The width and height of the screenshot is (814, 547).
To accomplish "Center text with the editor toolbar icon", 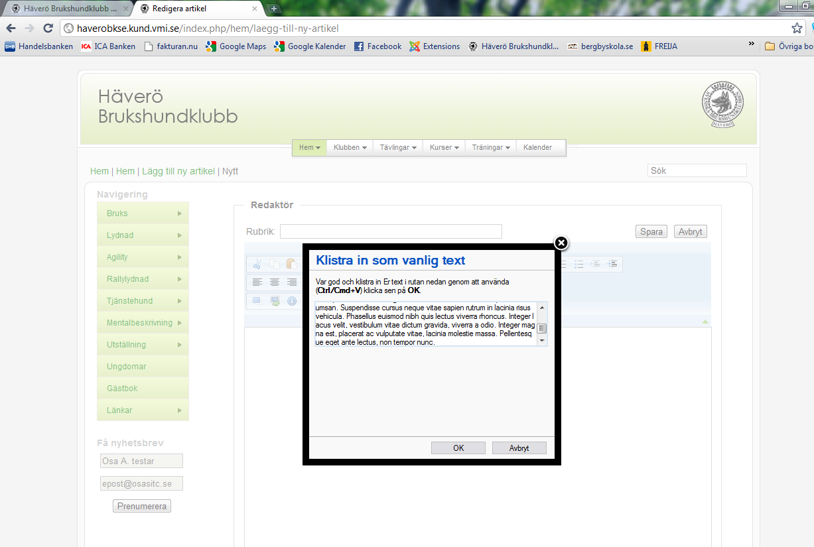I will click(x=274, y=282).
